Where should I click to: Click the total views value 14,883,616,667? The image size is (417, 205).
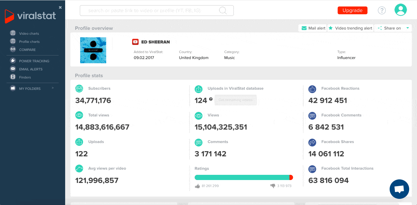point(102,127)
